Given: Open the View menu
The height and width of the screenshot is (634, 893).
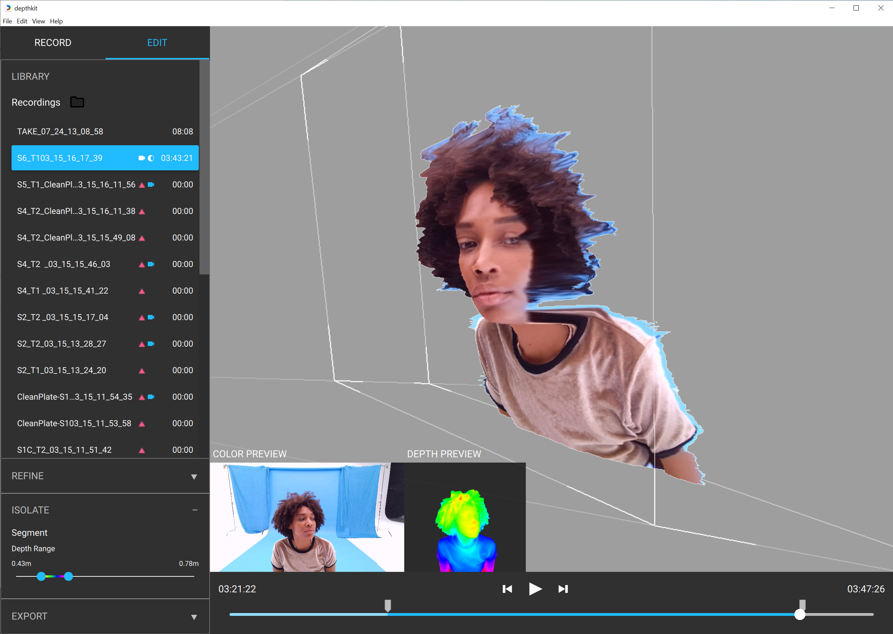Looking at the screenshot, I should point(38,21).
